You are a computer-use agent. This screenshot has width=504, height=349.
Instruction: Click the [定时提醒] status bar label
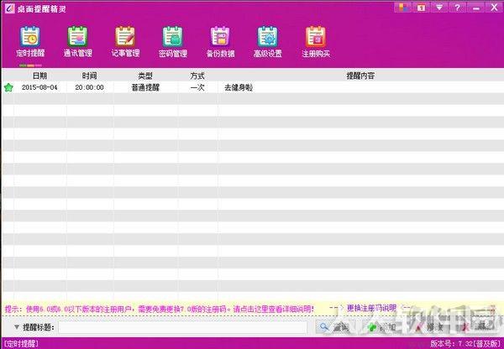click(x=21, y=343)
